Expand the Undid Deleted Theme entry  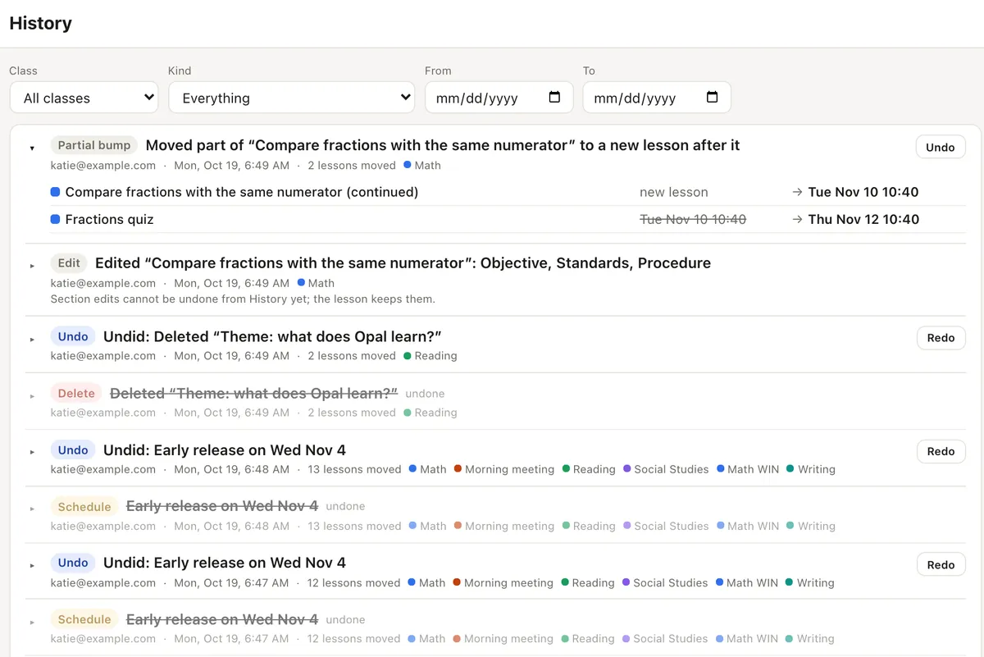coord(32,340)
